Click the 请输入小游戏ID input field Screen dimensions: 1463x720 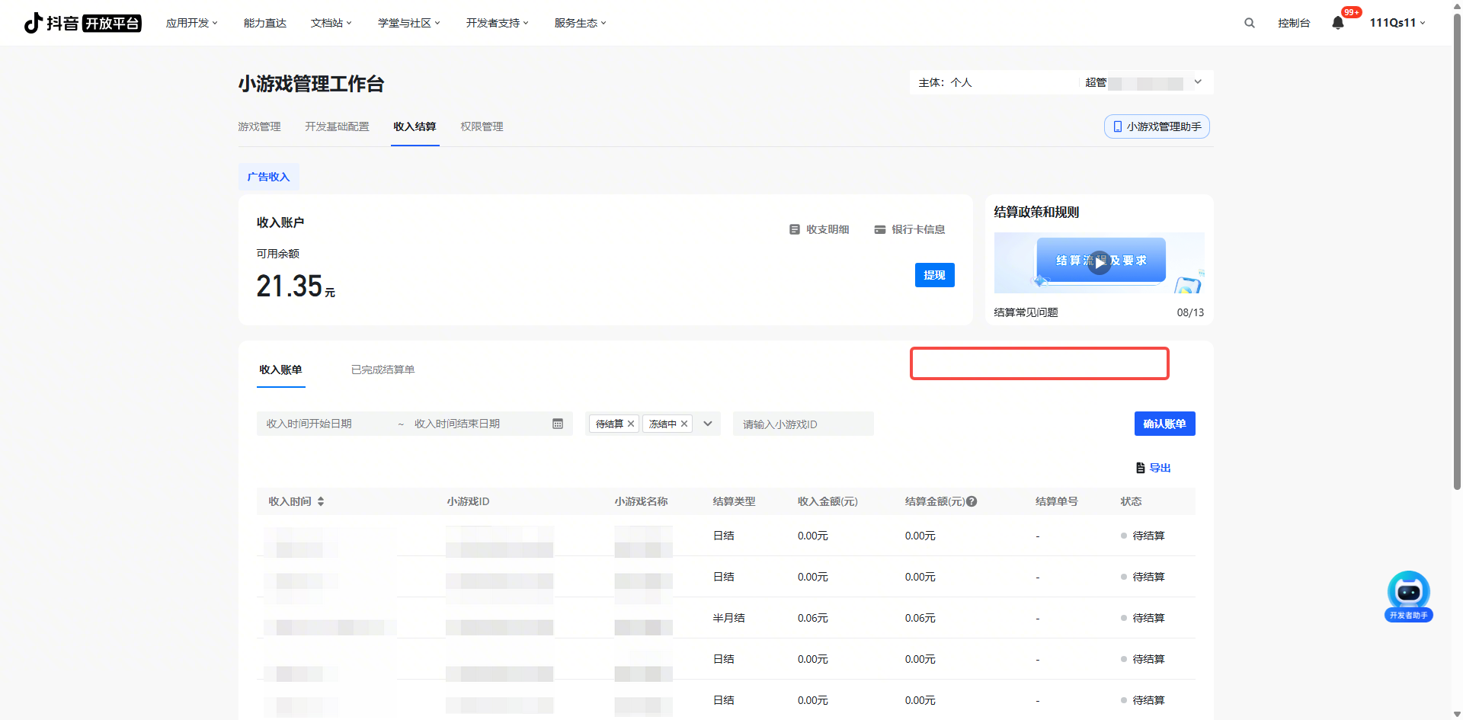click(x=802, y=424)
